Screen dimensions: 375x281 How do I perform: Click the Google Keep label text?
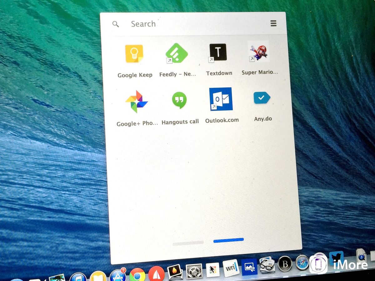coord(135,75)
